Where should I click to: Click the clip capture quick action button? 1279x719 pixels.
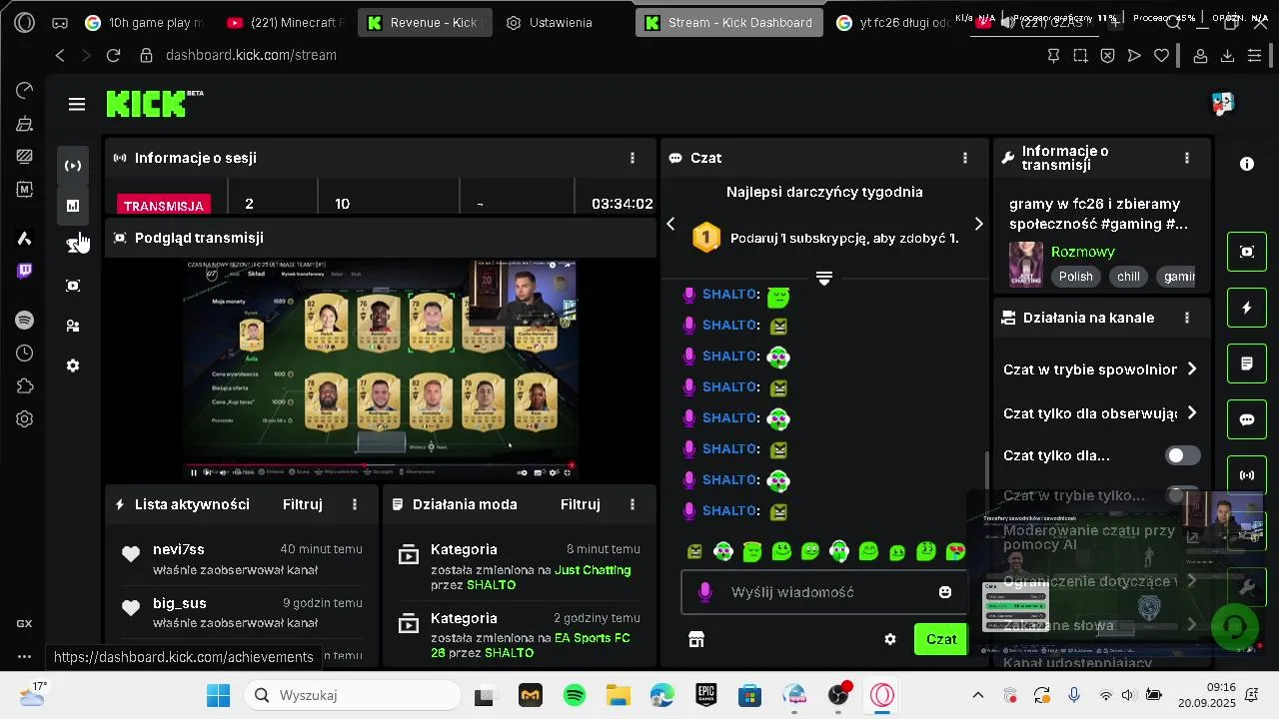point(1247,252)
